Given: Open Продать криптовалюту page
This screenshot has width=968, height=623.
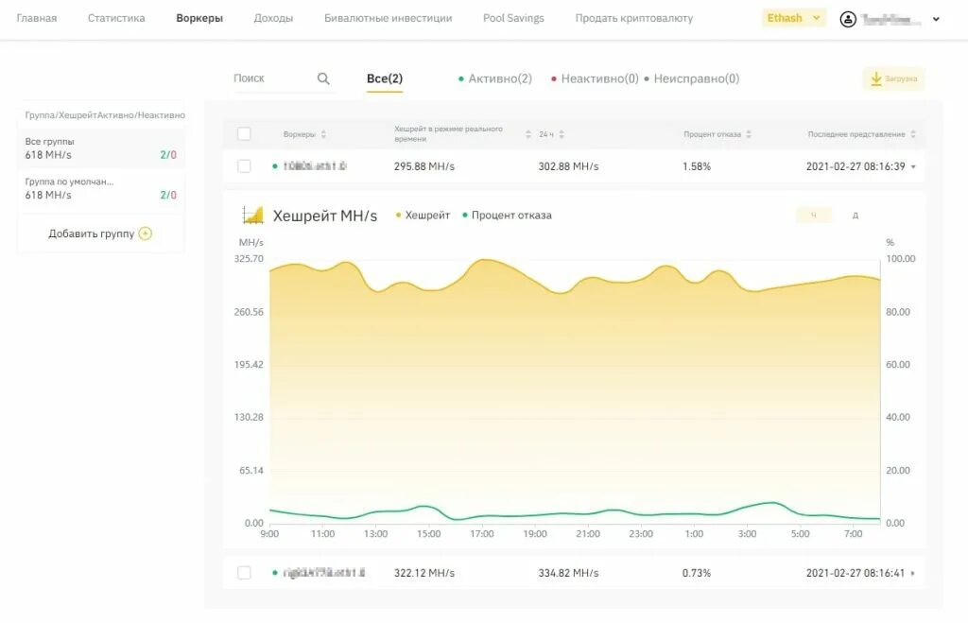Looking at the screenshot, I should [634, 18].
